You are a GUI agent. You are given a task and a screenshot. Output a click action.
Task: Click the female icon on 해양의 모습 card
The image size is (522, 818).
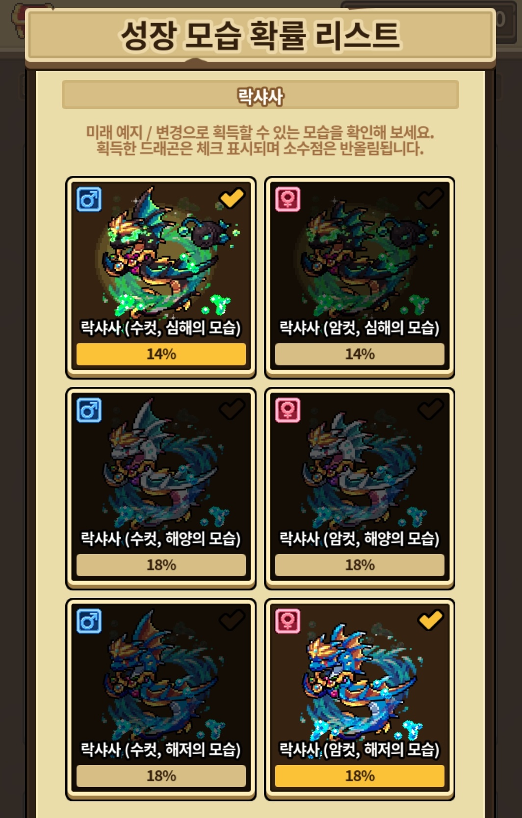click(287, 410)
